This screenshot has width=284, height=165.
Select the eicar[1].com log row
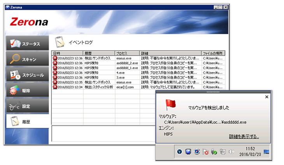[138, 87]
